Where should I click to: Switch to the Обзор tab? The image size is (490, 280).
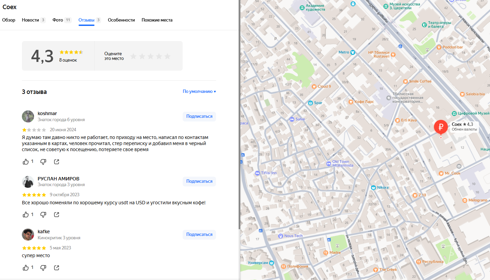(x=9, y=20)
